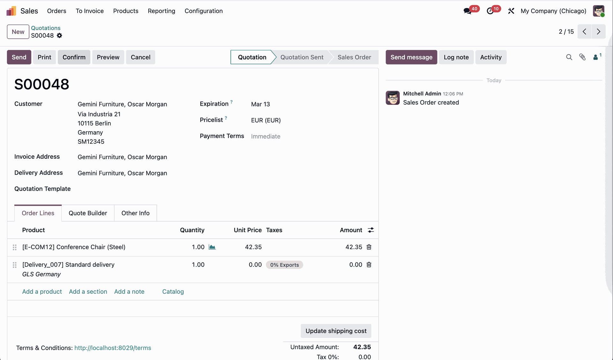
Task: Search messages in chatter
Action: tap(569, 57)
